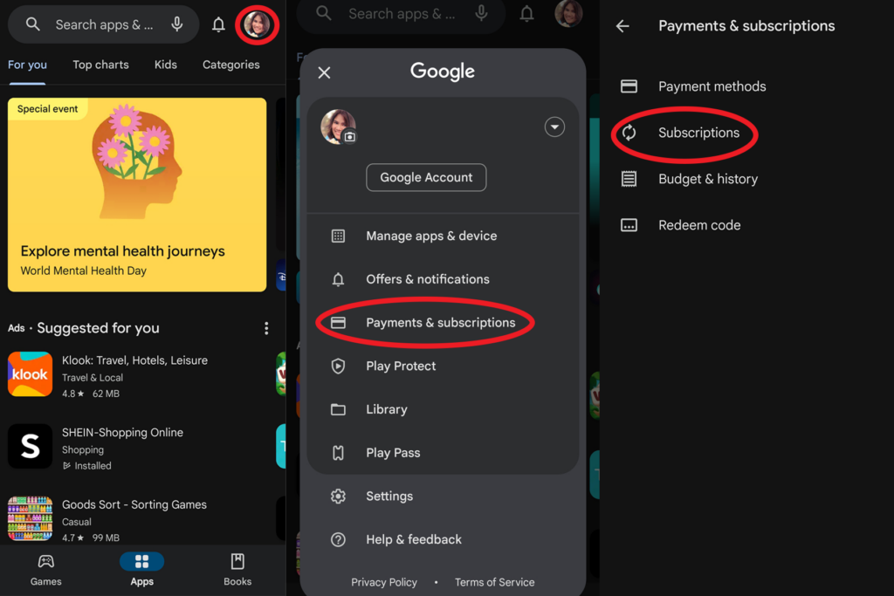Select Payment methods
The image size is (894, 596).
coord(712,86)
